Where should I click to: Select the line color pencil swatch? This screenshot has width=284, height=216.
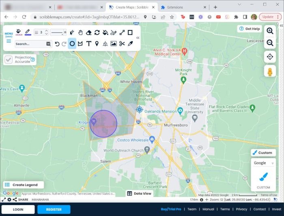28,32
